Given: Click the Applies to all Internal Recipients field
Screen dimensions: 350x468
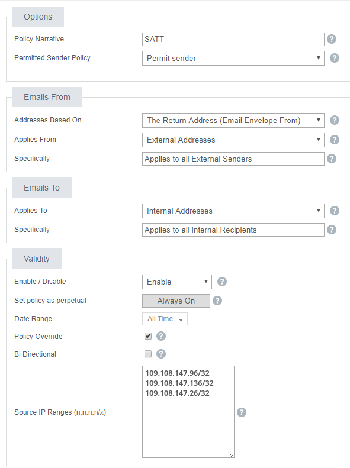Looking at the screenshot, I should (x=233, y=230).
